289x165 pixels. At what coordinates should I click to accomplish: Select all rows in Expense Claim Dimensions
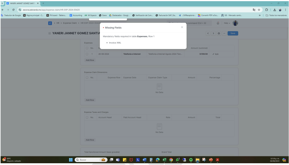[x=87, y=77]
